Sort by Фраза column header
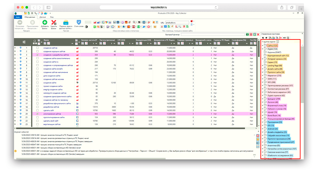The width and height of the screenshot is (318, 175). coord(46,40)
